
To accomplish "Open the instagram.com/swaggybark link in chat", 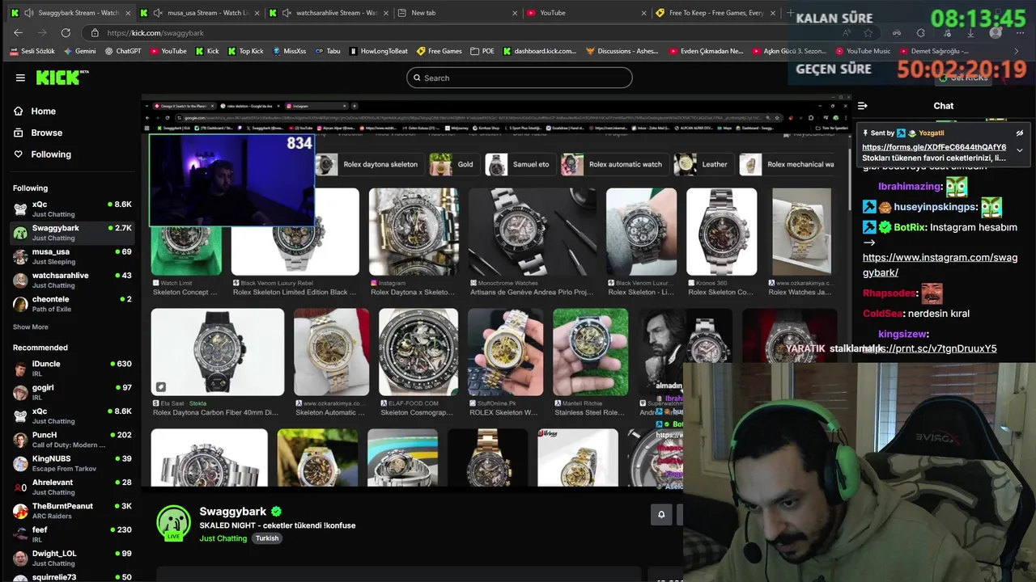I will pyautogui.click(x=940, y=265).
